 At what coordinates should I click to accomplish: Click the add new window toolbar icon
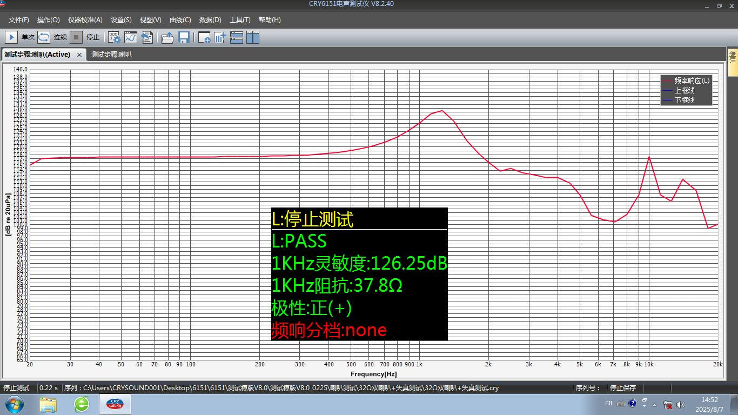coord(204,37)
